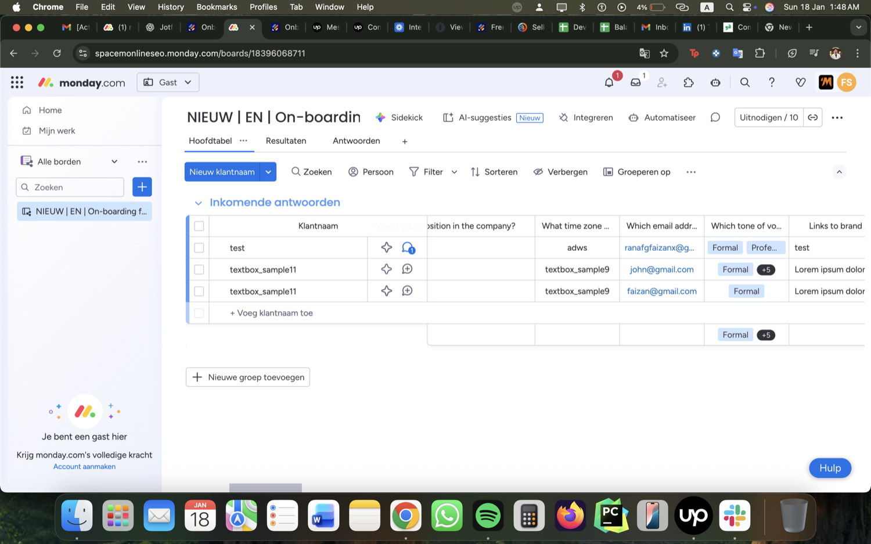The height and width of the screenshot is (544, 871).
Task: Open Spotify from the Dock
Action: [x=488, y=516]
